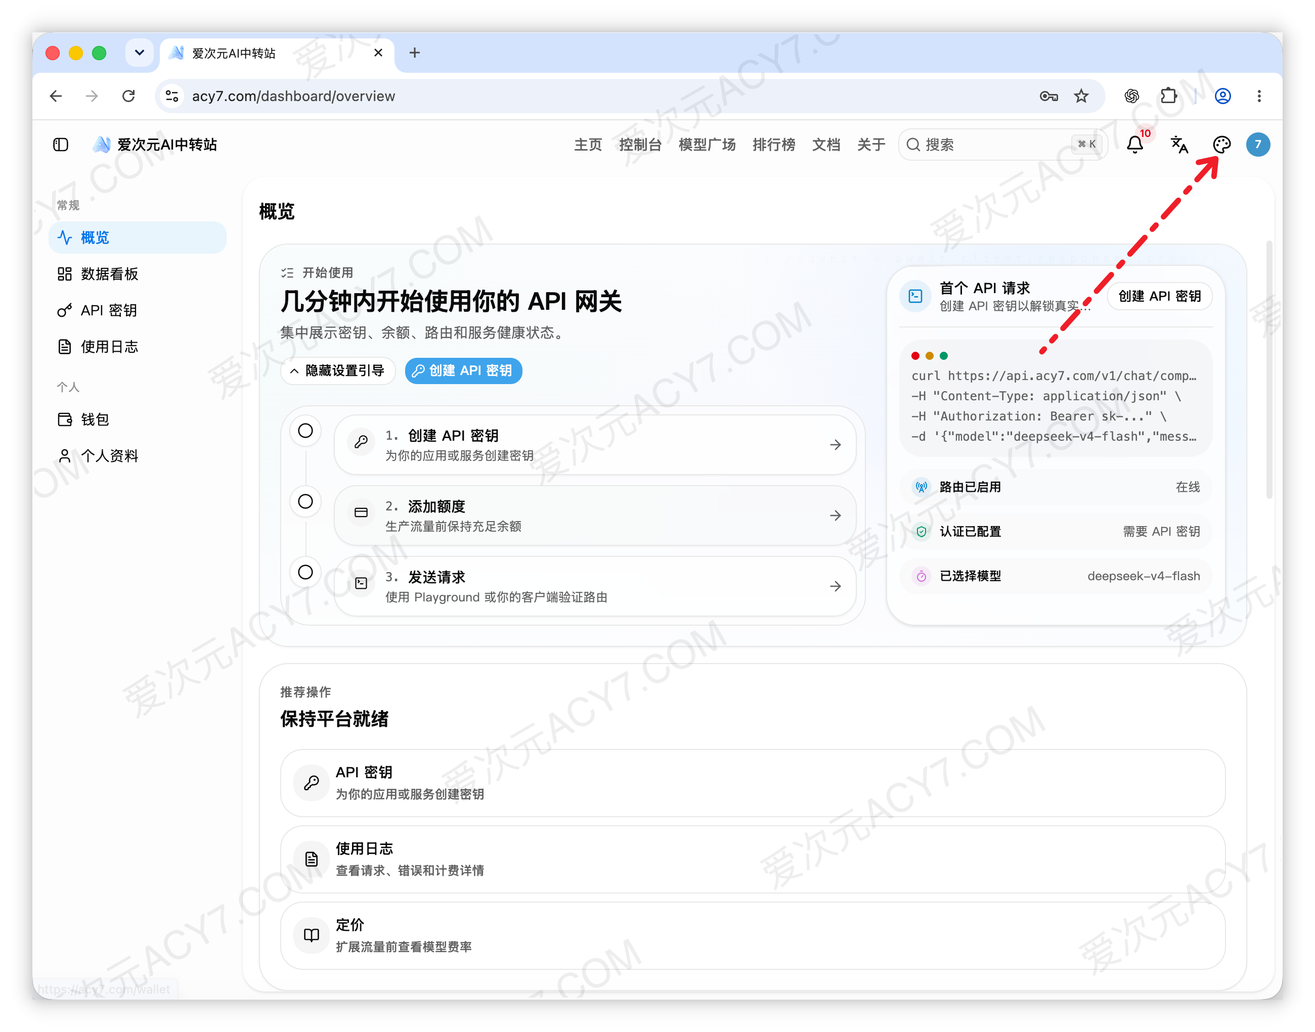Click the blue 创建 API 密钥 button

(x=464, y=370)
